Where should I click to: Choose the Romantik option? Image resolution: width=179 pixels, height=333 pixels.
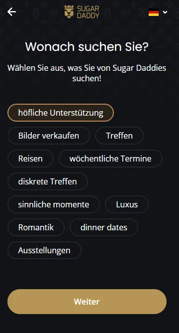(x=36, y=227)
